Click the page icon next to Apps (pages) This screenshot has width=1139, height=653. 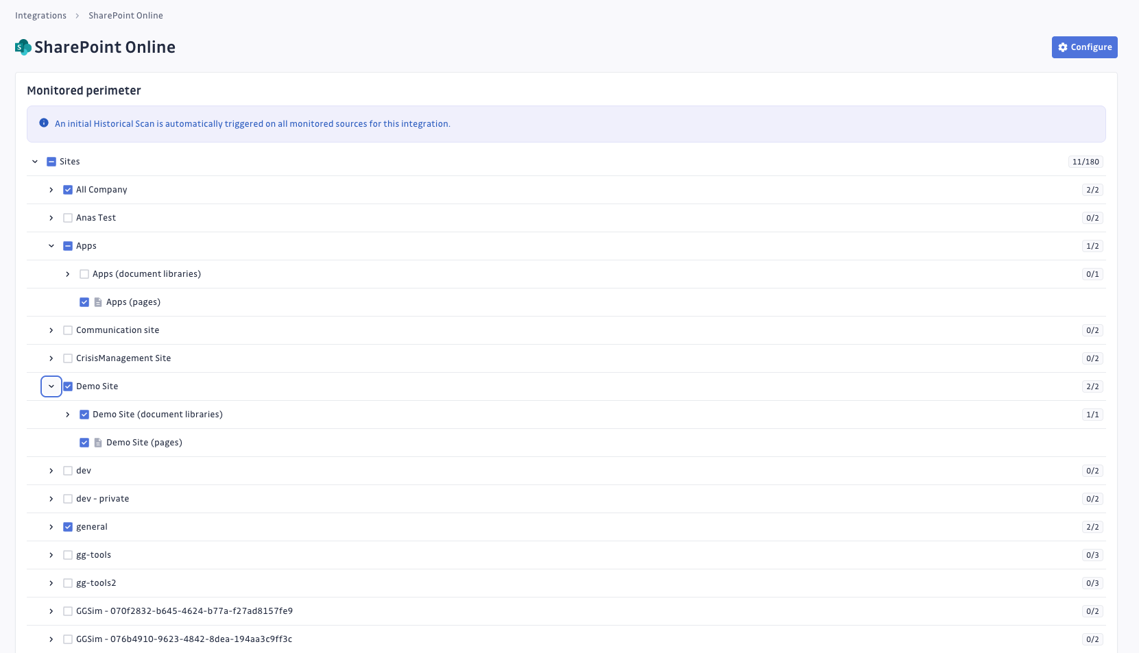click(x=98, y=302)
